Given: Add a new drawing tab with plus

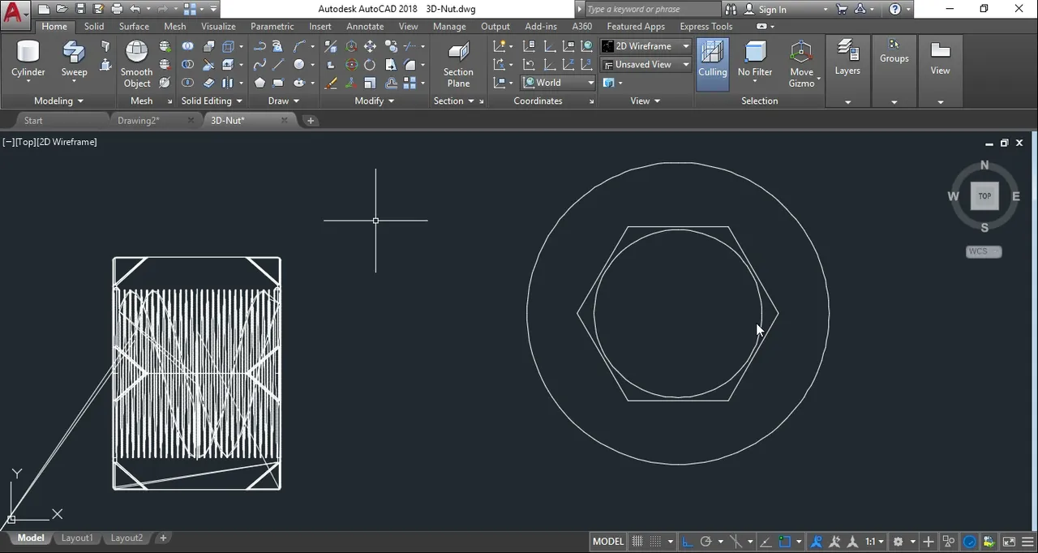Looking at the screenshot, I should pos(311,120).
